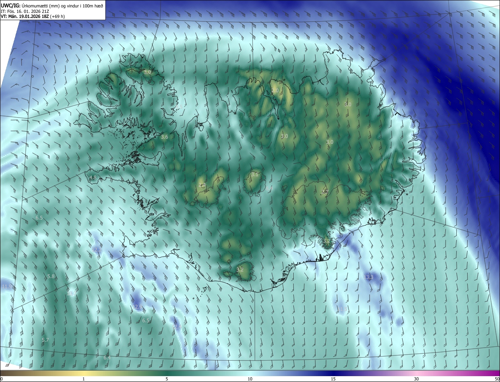Image resolution: width=500 pixels, height=382 pixels.
Task: Click the 6.4 value label over the sea
Action: (x=107, y=357)
